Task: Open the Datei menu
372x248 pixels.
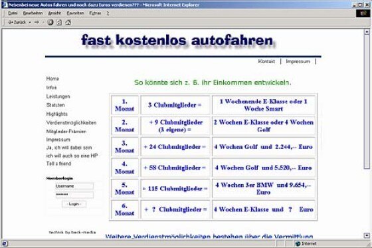Action: tap(13, 13)
